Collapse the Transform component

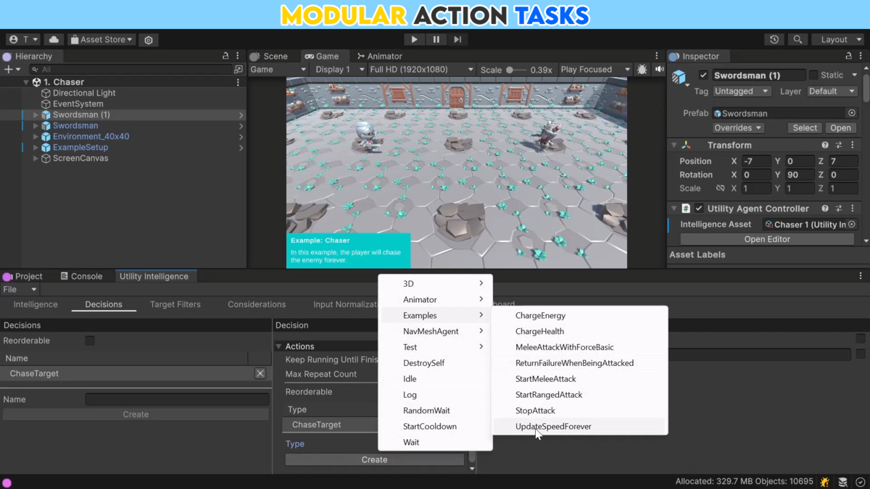(x=674, y=146)
